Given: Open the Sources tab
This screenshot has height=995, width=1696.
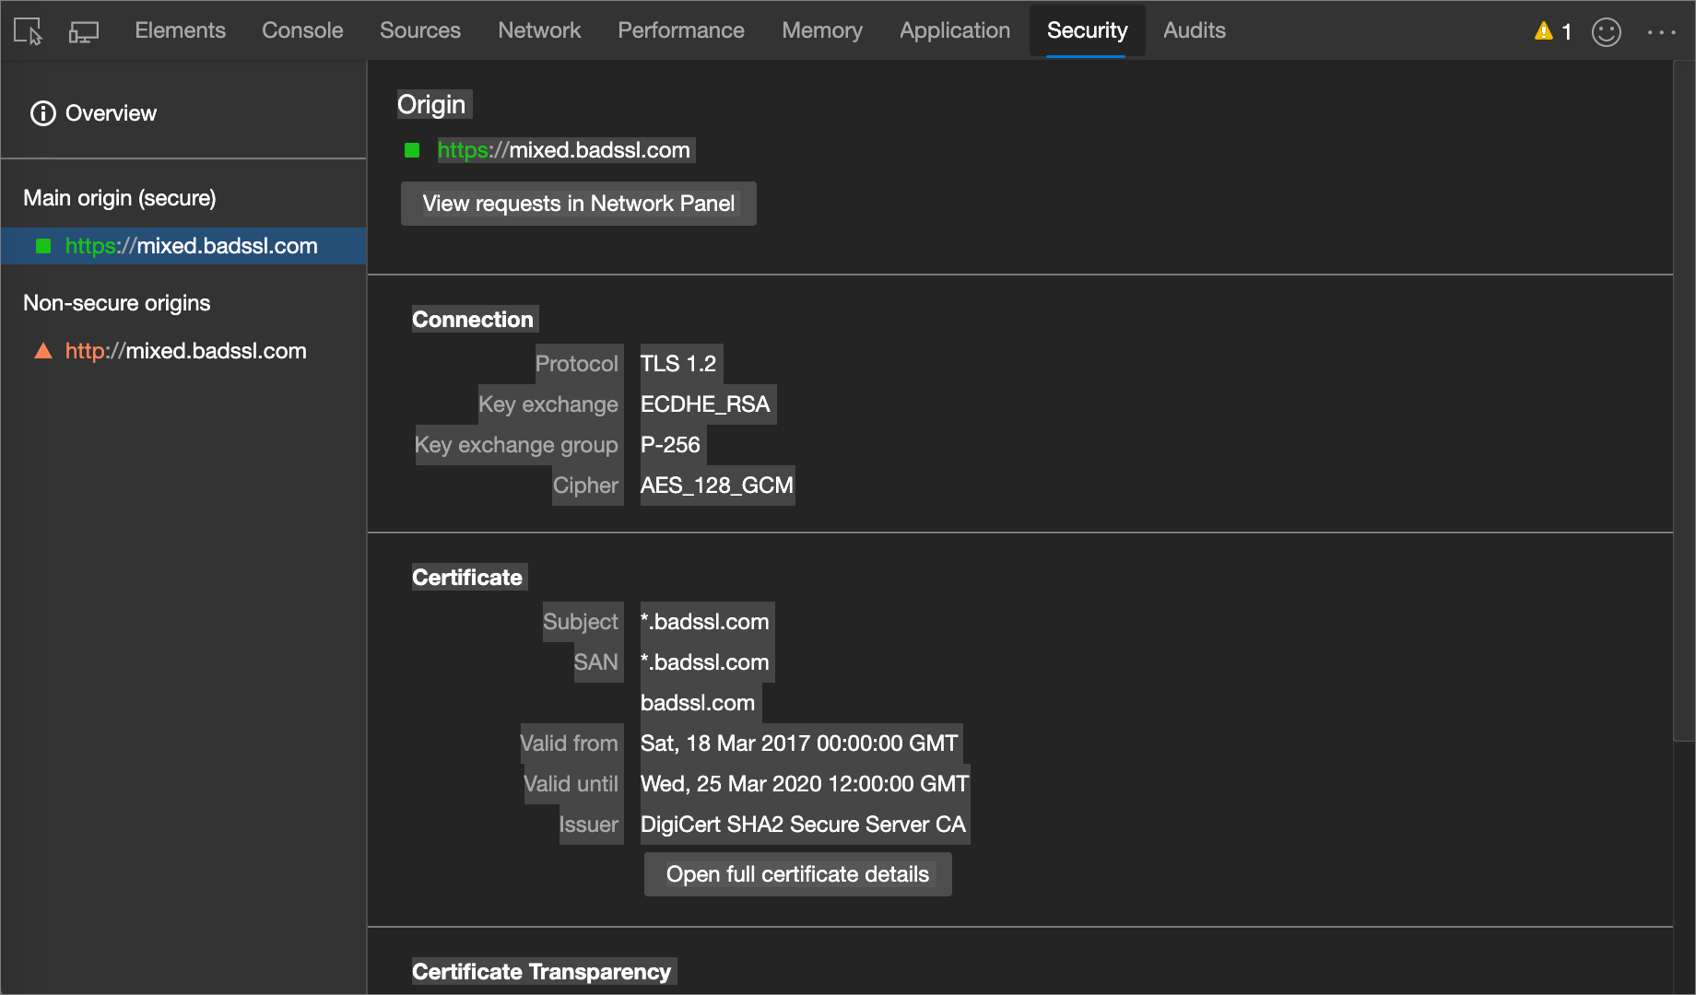Looking at the screenshot, I should [x=420, y=30].
